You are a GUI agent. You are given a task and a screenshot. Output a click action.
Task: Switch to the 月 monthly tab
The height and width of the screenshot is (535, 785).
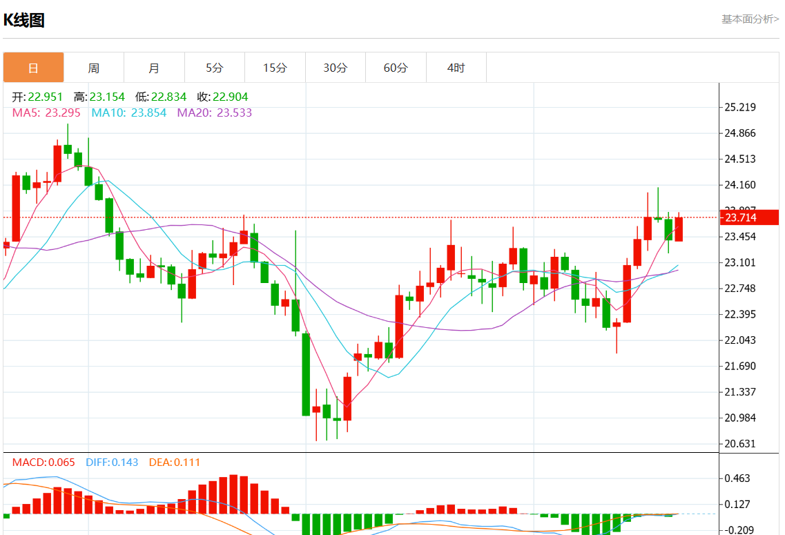[154, 68]
